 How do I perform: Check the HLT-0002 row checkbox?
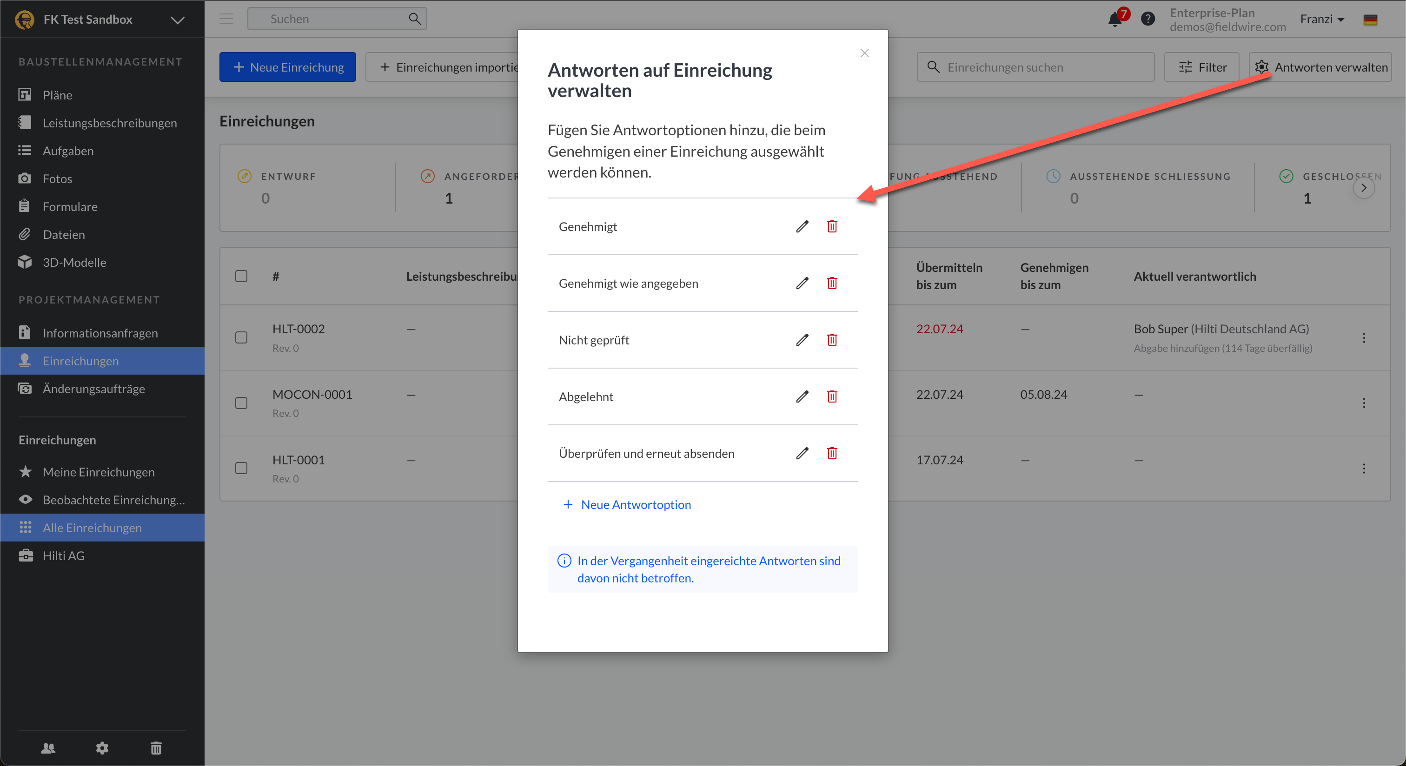[x=241, y=338]
